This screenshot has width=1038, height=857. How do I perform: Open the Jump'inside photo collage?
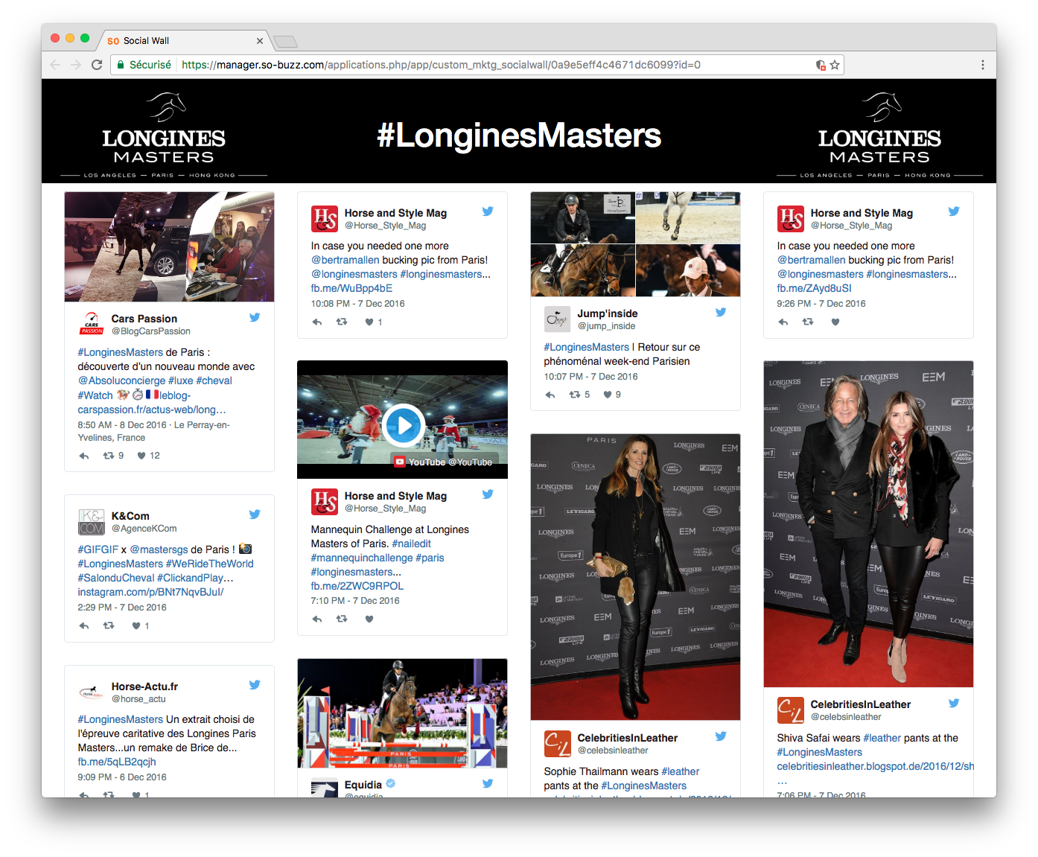[x=635, y=244]
